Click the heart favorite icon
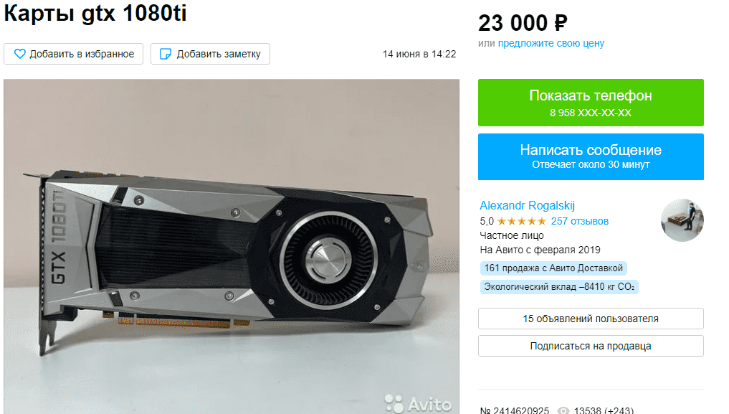The image size is (729, 414). point(19,54)
